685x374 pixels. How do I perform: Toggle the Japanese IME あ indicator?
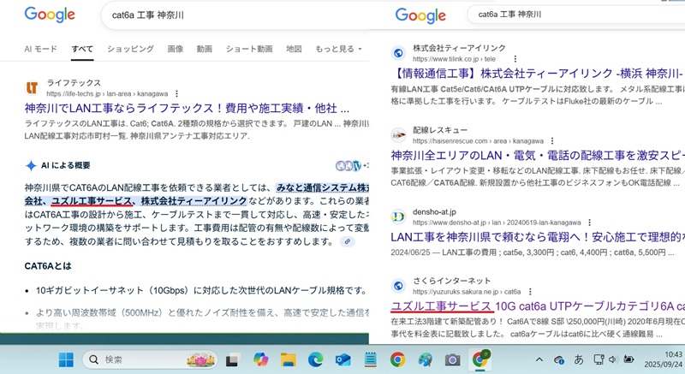579,359
